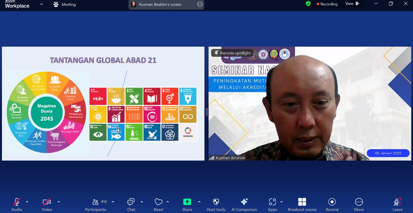
Task: Click the divider handle between shared screen and video
Action: tap(206, 112)
